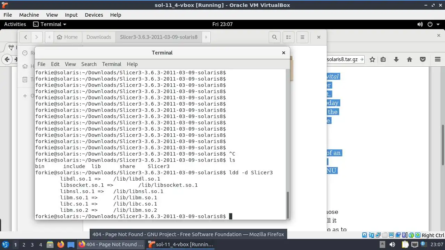Open the power icon system menu
The height and width of the screenshot is (250, 445).
[x=430, y=24]
